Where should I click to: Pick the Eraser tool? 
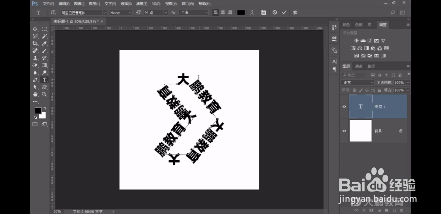35,65
